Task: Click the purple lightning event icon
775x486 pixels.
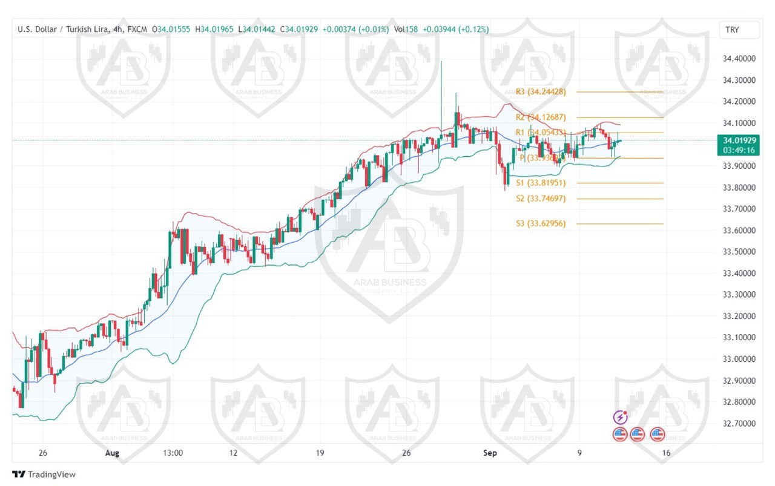Action: [x=620, y=417]
